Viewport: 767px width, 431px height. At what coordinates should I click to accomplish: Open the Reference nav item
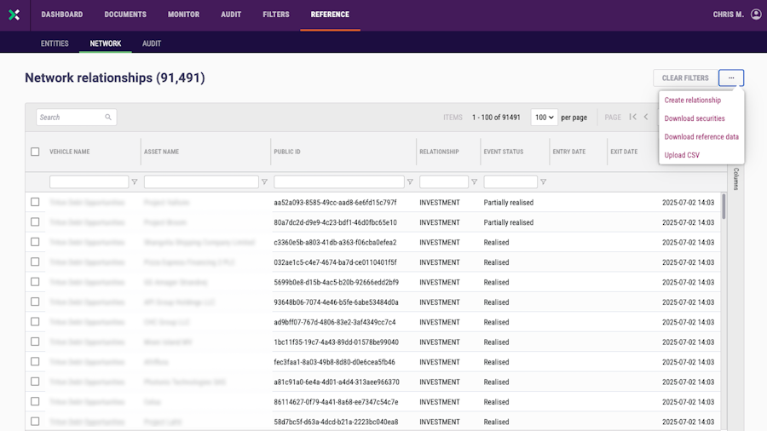330,14
